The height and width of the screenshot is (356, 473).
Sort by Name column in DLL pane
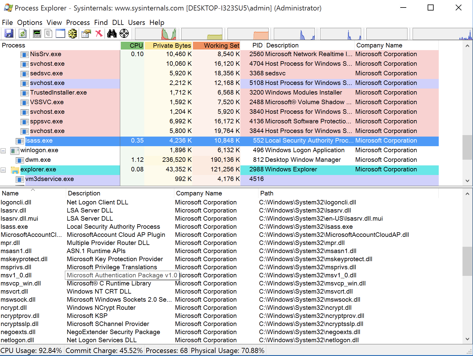click(10, 193)
